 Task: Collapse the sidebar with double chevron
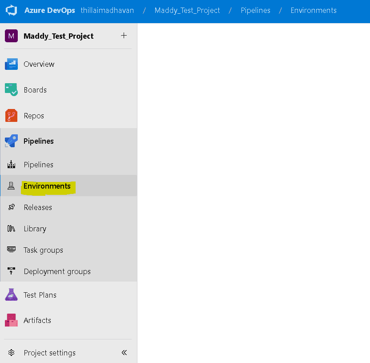pyautogui.click(x=125, y=353)
